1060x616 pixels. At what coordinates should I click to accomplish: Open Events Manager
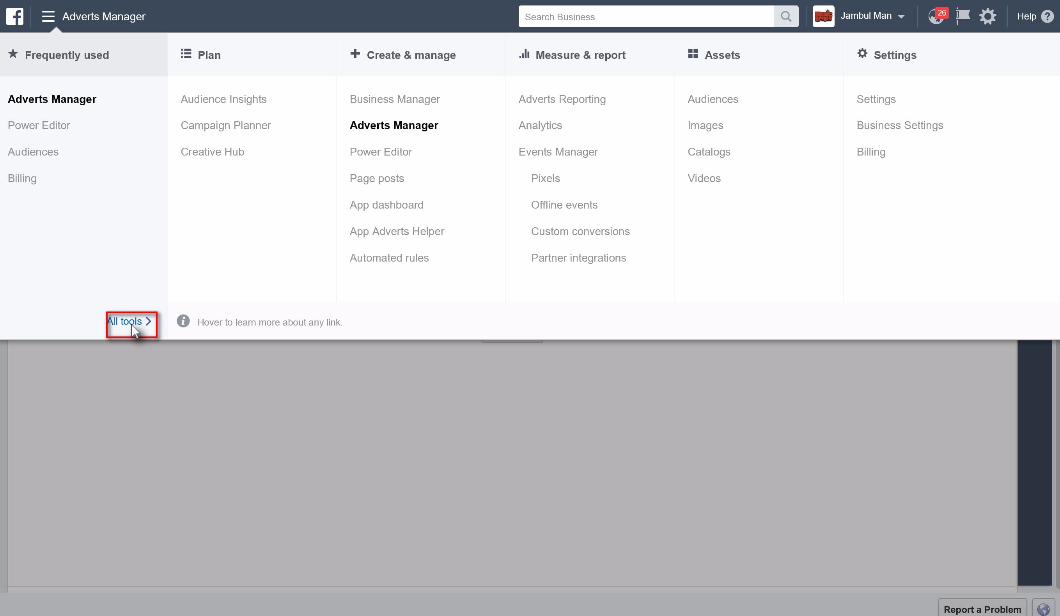pos(558,152)
